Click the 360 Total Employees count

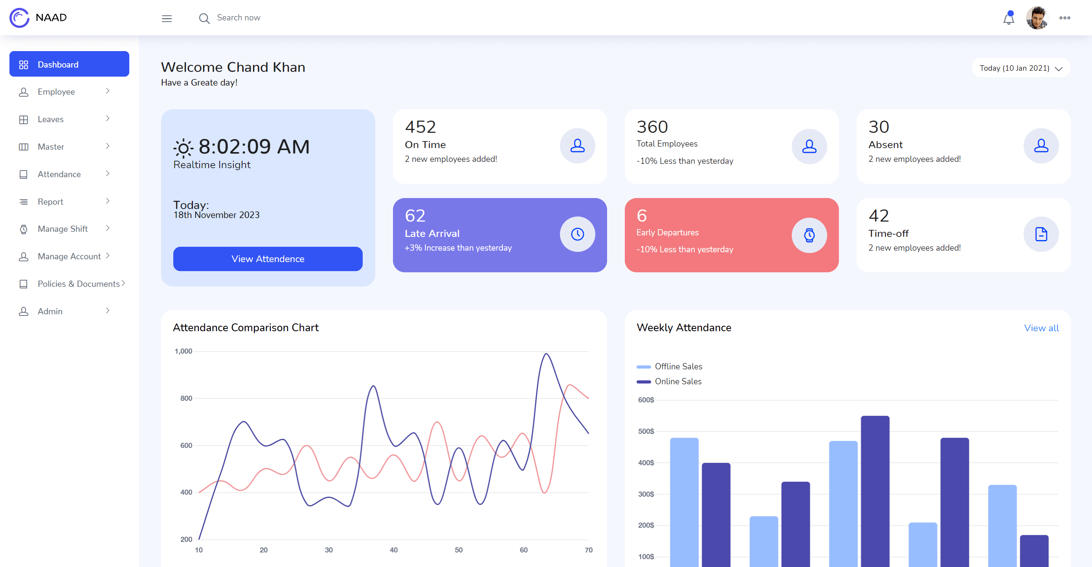652,127
